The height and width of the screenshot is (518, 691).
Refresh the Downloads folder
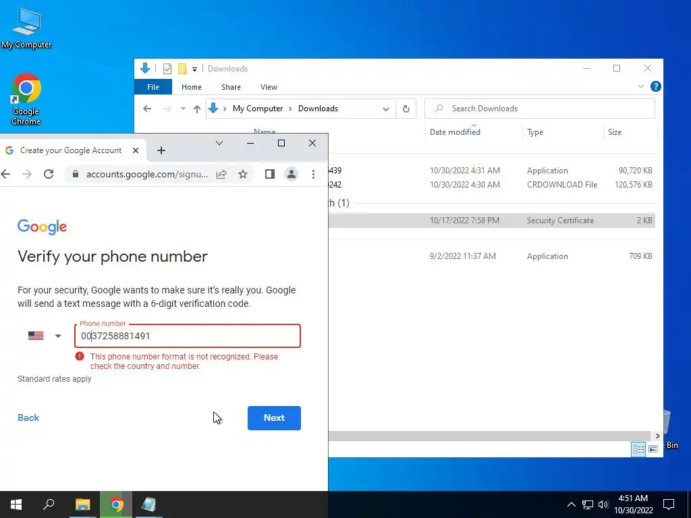click(406, 109)
